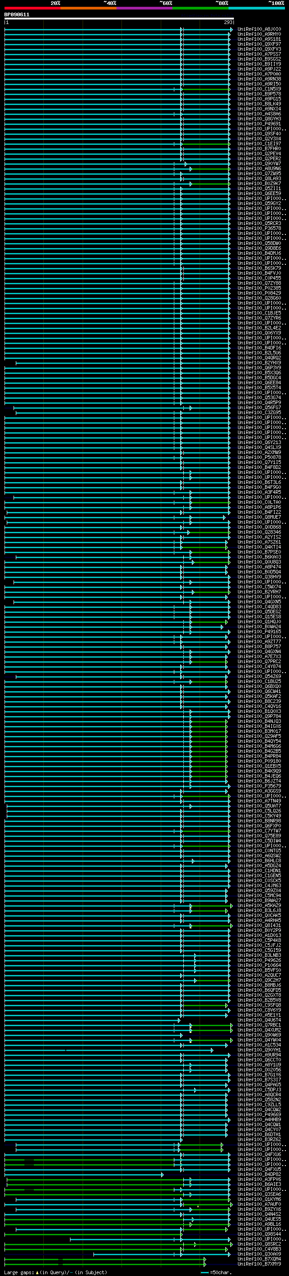289x1276 pixels.
Task: Click label UniRef100_A4S8A6
Action: [259, 114]
